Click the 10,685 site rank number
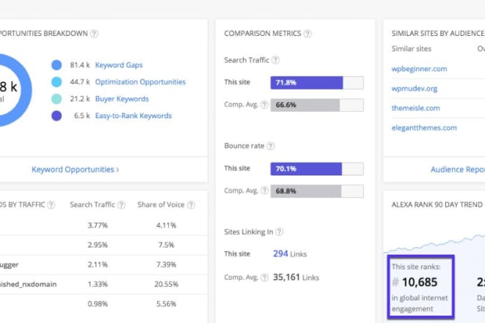 pyautogui.click(x=420, y=282)
